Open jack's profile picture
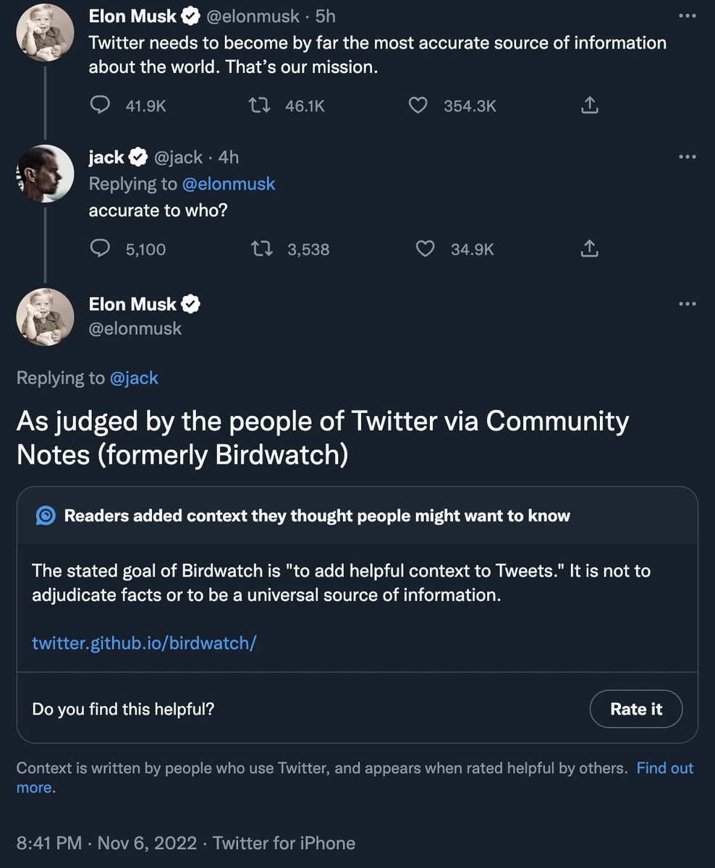This screenshot has height=868, width=715. [x=46, y=174]
